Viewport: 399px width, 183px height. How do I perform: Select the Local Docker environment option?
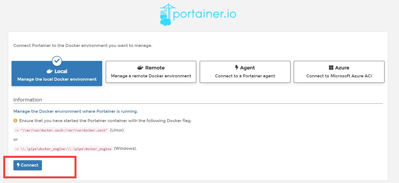(57, 74)
